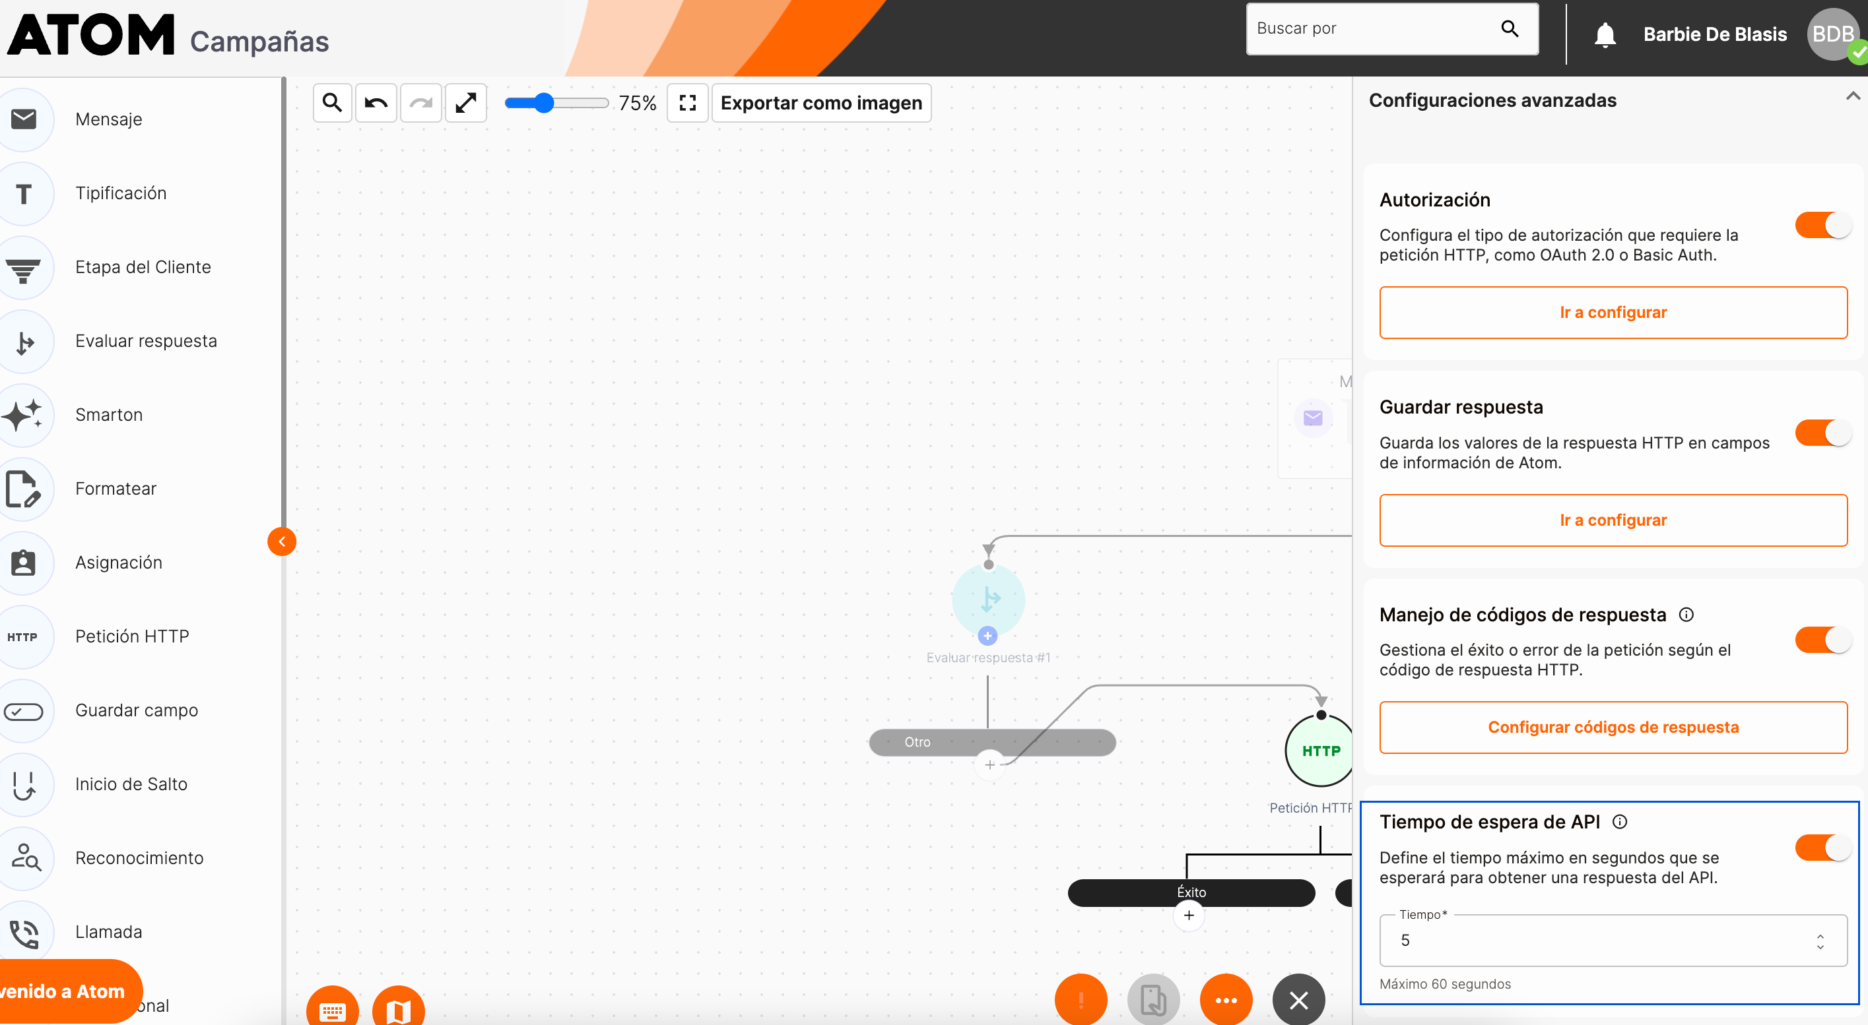Undo the last canvas action
The width and height of the screenshot is (1868, 1025).
click(x=376, y=103)
